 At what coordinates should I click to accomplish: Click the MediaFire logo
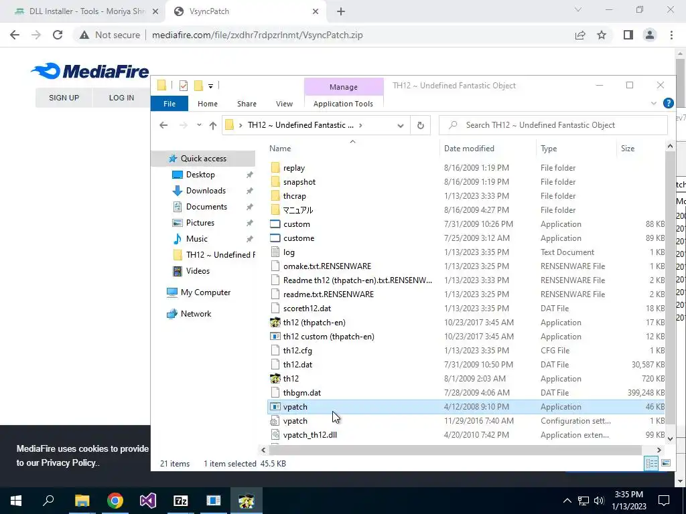90,71
